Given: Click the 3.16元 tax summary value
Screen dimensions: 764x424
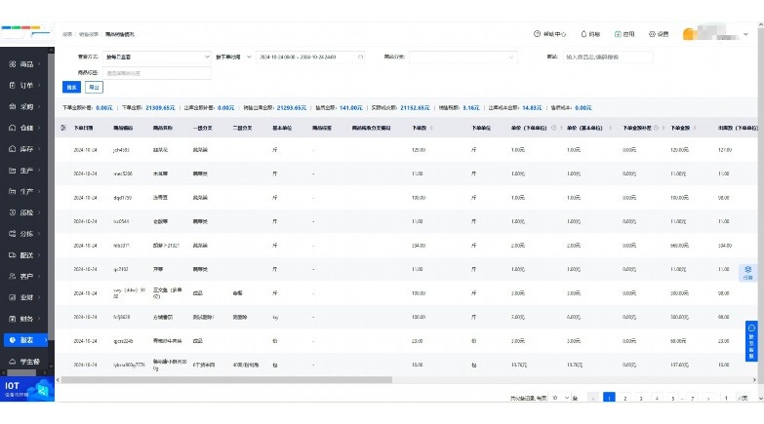Looking at the screenshot, I should click(x=470, y=107).
